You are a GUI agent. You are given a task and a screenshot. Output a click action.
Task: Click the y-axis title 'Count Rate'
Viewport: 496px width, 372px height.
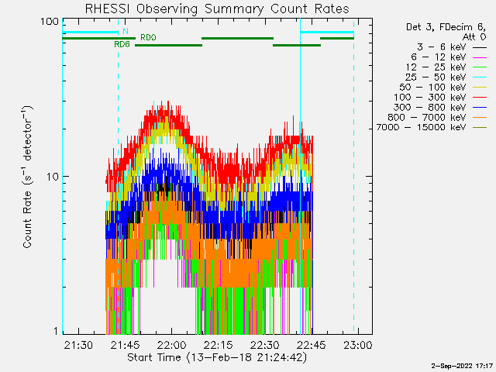click(27, 219)
